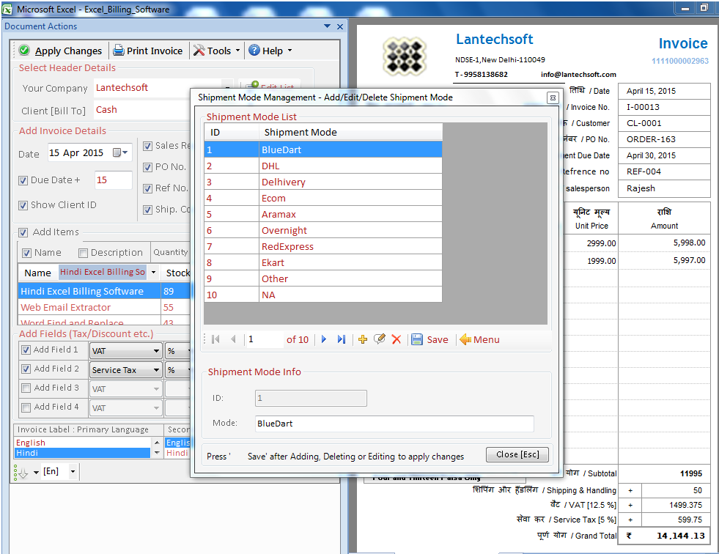Delete shipment mode with red X icon

(x=397, y=339)
